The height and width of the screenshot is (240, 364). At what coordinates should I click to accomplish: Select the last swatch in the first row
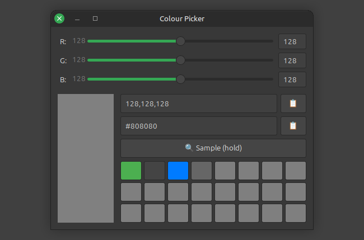point(296,171)
